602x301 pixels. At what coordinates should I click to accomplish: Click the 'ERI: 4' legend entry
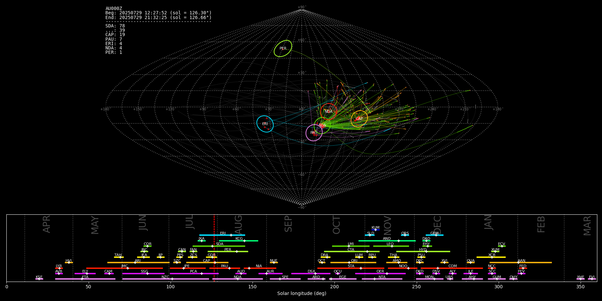coord(114,43)
